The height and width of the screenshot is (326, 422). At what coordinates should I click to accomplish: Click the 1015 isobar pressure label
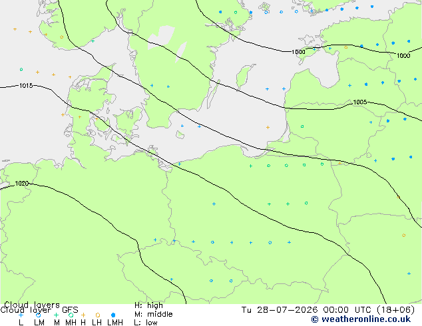click(x=26, y=86)
